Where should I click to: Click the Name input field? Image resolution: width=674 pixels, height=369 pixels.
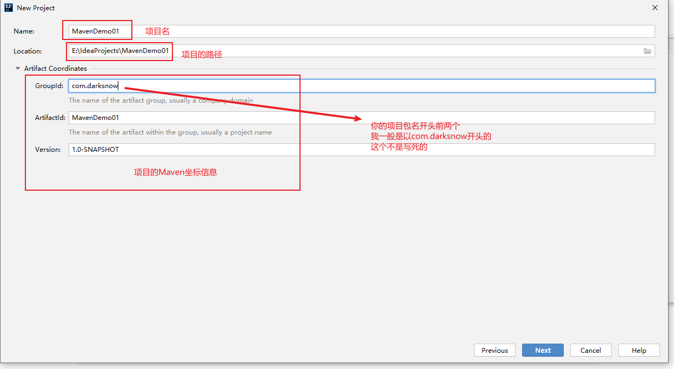362,31
